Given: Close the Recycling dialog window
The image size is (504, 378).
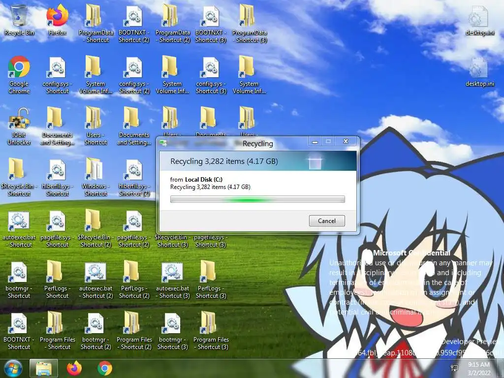Looking at the screenshot, I should pos(346,141).
